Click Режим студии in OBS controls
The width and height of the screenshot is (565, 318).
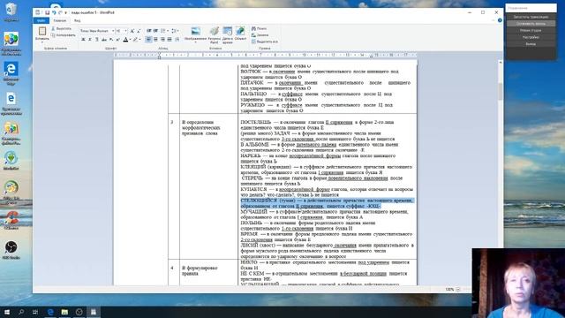click(531, 30)
